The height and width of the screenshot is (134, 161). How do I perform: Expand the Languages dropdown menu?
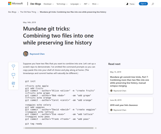pos(75,4)
